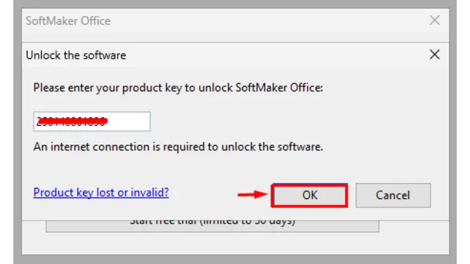This screenshot has width=470, height=264.
Task: Click the internet connection required notice
Action: click(x=178, y=147)
